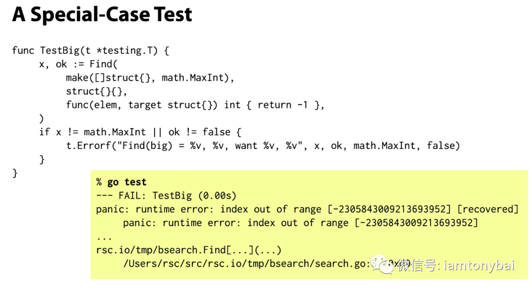Click the '/Users/rsc/src/rsc.io/tmp/bsearch/search.go' file path
The height and width of the screenshot is (290, 532).
tap(244, 263)
